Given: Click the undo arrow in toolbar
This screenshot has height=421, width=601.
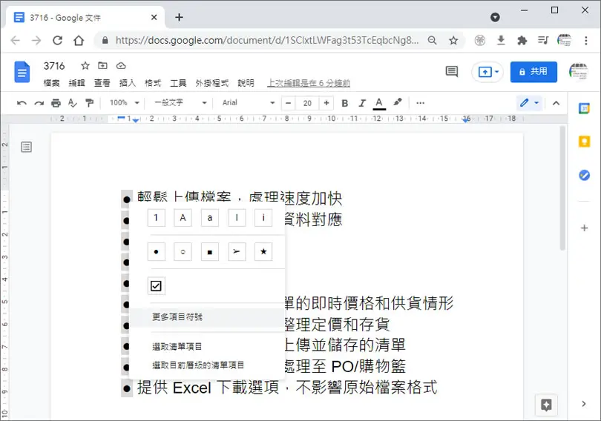Looking at the screenshot, I should click(22, 103).
